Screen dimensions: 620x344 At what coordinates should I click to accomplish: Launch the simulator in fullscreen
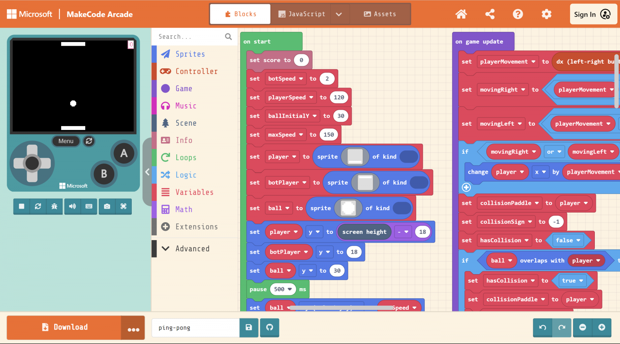(x=124, y=206)
